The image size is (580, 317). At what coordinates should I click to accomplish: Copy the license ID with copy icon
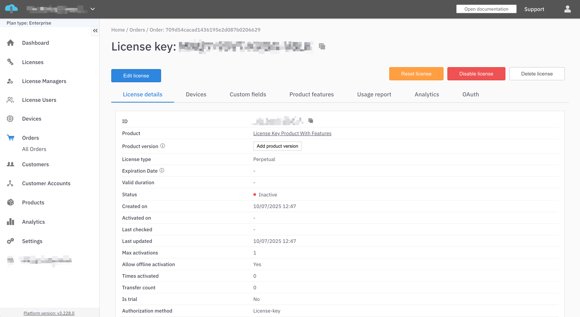click(311, 121)
